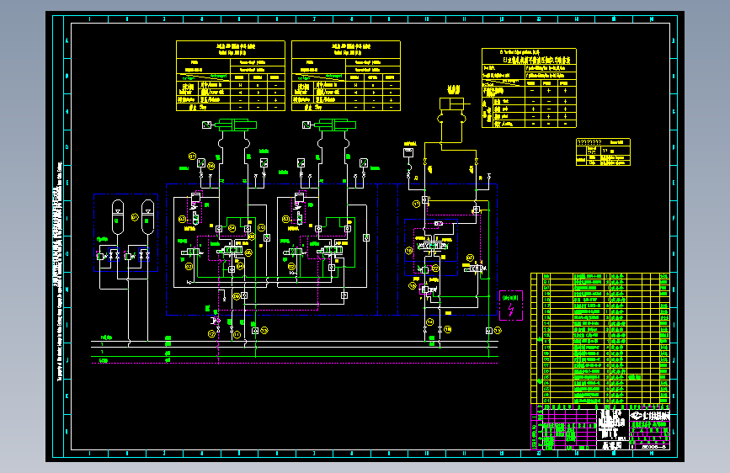Click the pressure gauge above the right yellow circuit
The height and width of the screenshot is (473, 730).
click(408, 152)
